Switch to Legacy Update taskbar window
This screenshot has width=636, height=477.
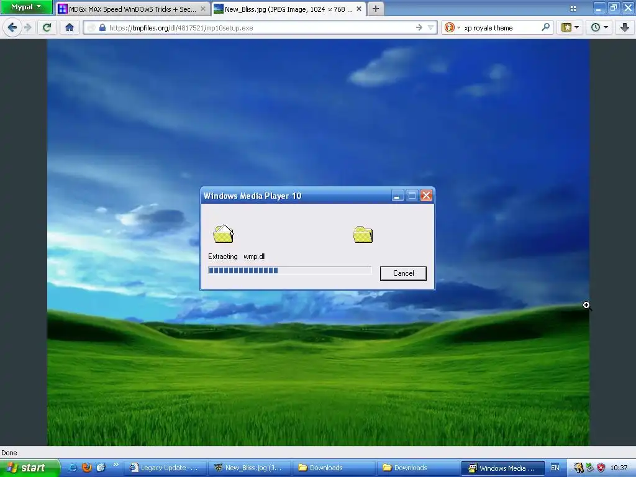(x=165, y=468)
